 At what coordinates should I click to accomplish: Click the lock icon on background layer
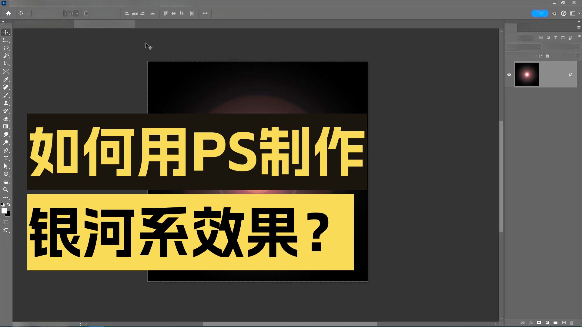pyautogui.click(x=570, y=74)
